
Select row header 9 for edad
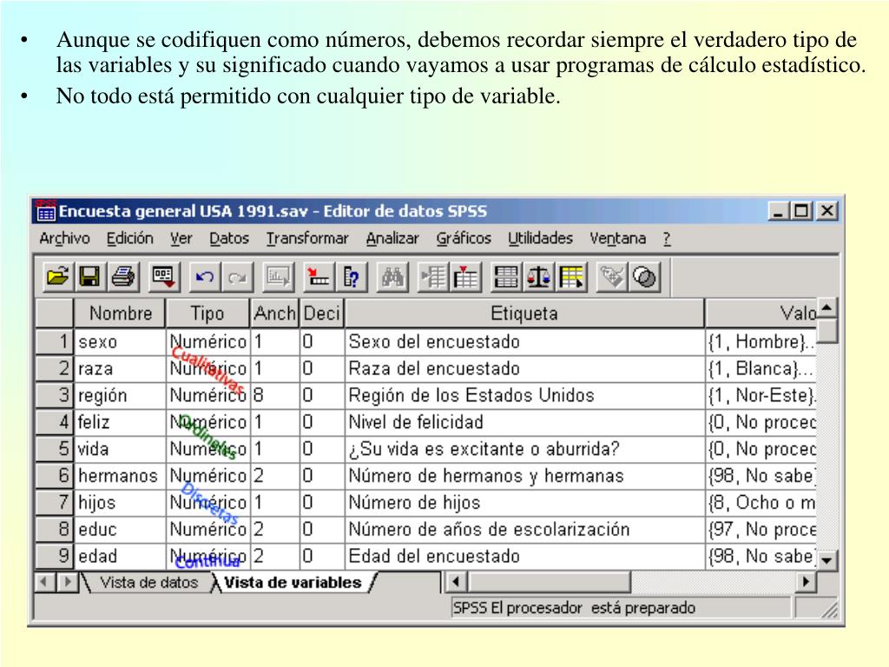[x=55, y=556]
